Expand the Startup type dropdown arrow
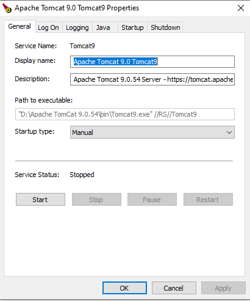The height and width of the screenshot is (301, 250). click(229, 132)
